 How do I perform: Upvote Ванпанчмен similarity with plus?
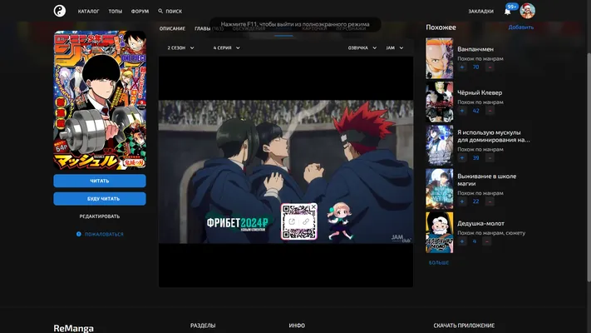462,67
